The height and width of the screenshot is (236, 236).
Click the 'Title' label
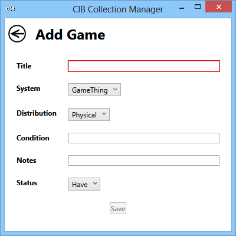[x=24, y=66]
